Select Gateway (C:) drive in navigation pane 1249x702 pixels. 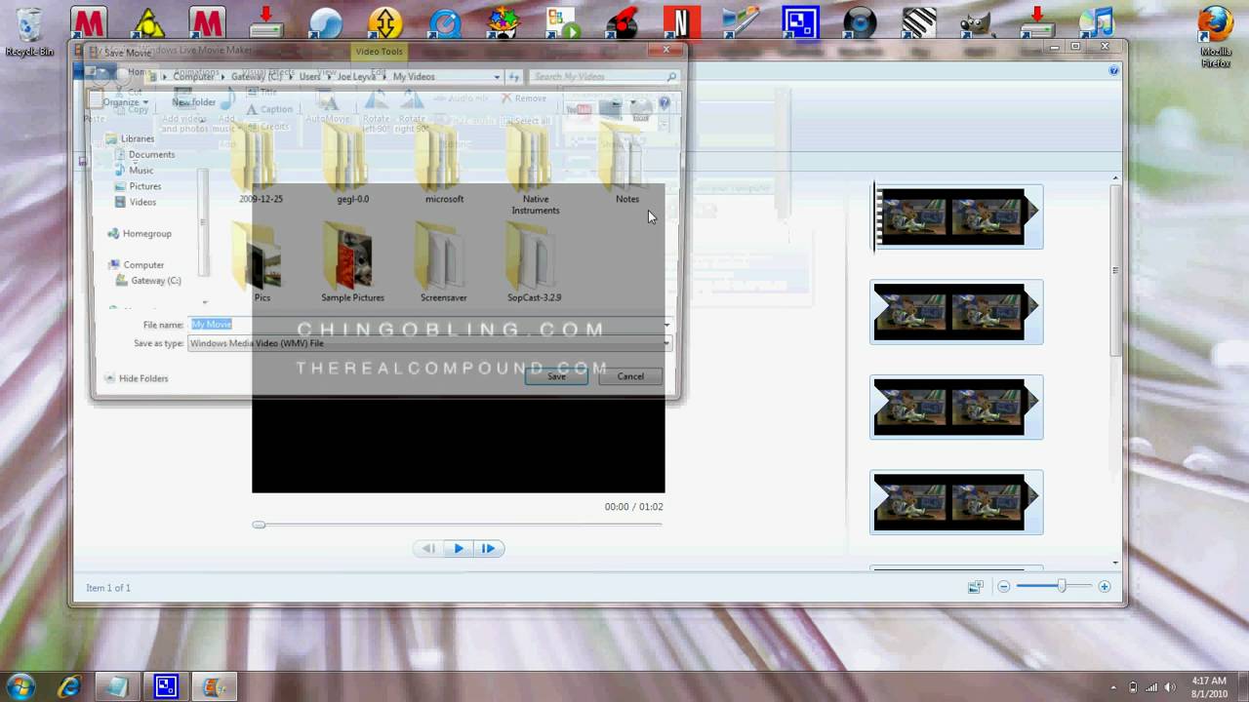(x=148, y=281)
